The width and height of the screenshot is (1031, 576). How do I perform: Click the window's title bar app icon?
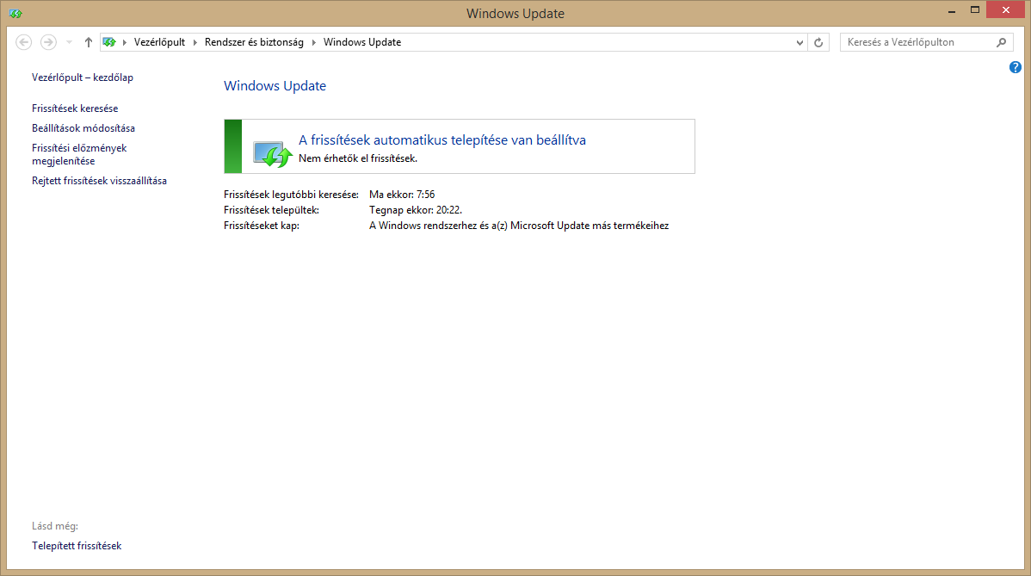[x=15, y=13]
